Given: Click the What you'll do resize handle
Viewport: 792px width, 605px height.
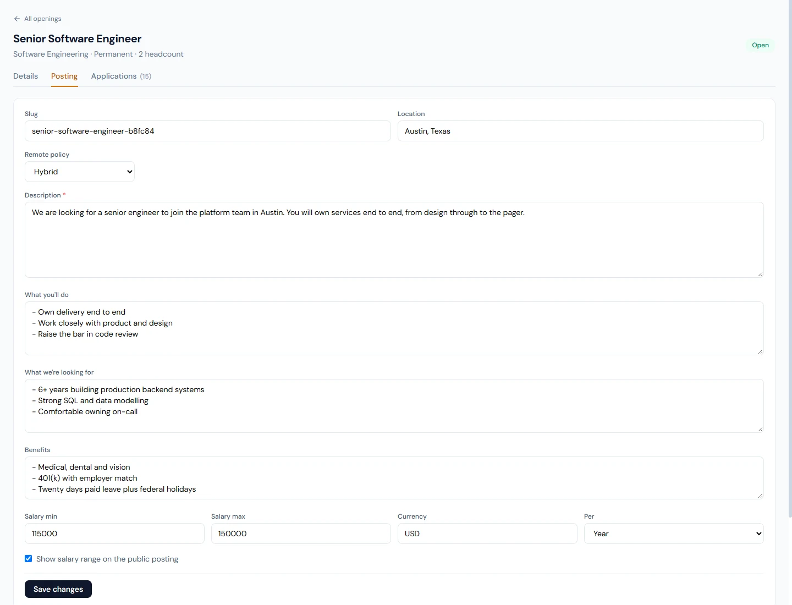Looking at the screenshot, I should coord(760,351).
